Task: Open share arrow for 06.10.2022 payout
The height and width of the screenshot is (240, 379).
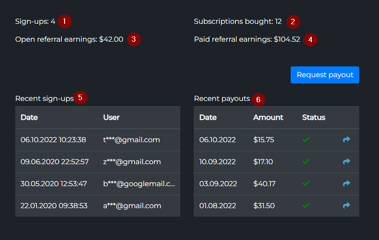Action: point(346,140)
